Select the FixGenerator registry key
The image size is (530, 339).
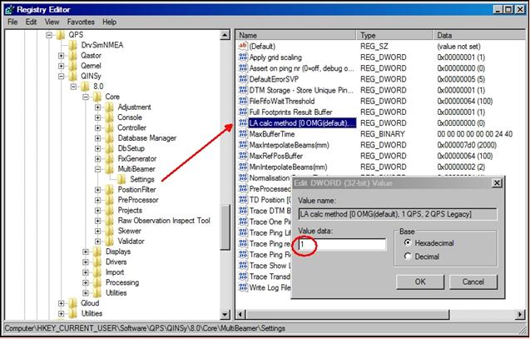pyautogui.click(x=137, y=159)
